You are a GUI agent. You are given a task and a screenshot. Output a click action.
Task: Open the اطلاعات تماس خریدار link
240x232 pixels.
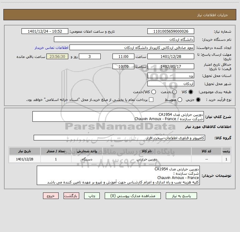[51, 48]
